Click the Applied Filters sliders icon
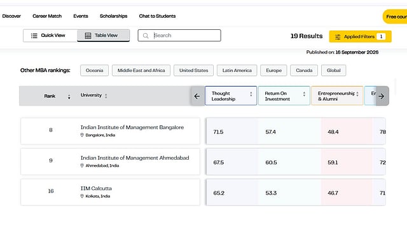 pyautogui.click(x=338, y=37)
